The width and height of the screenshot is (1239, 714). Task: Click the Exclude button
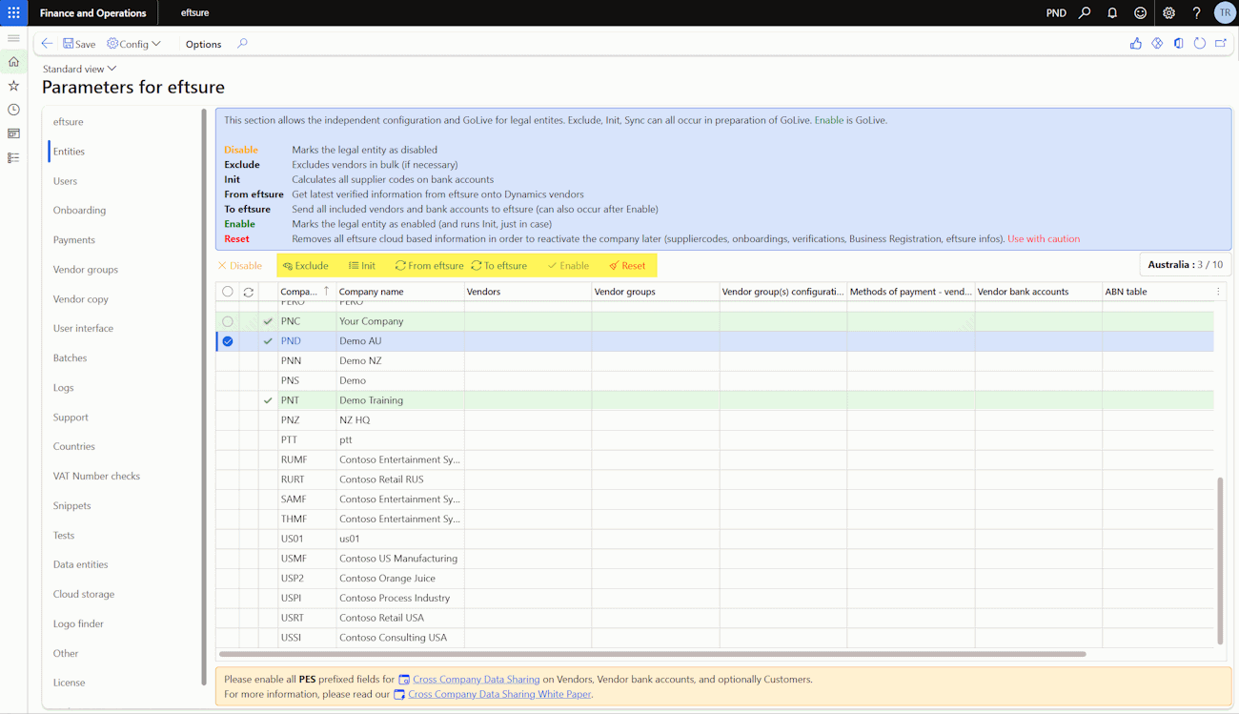coord(306,266)
